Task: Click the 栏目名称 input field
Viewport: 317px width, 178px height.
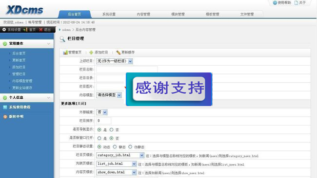Action: [x=127, y=70]
